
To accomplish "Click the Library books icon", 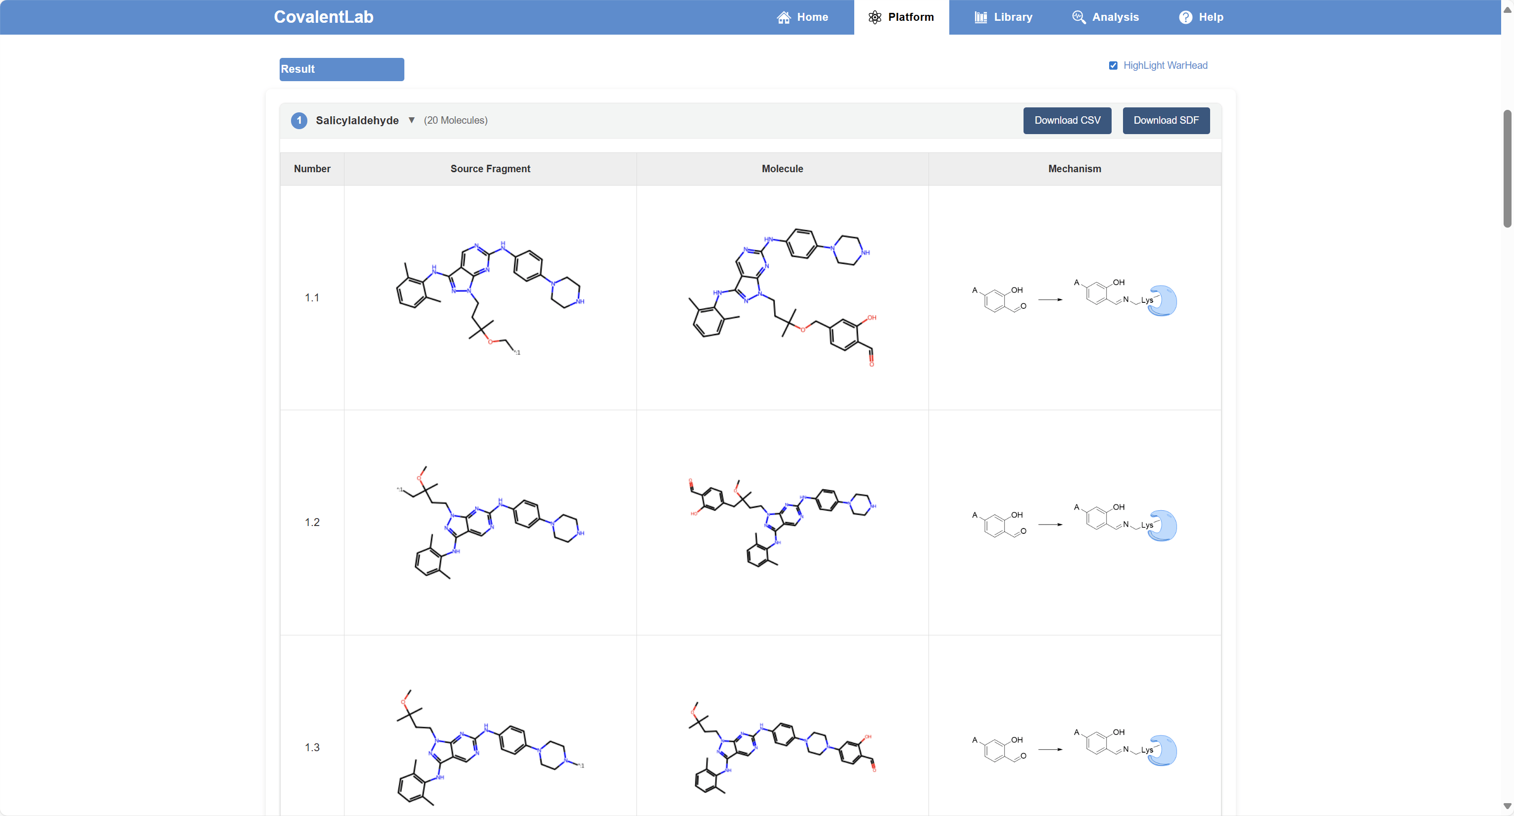I will point(980,18).
